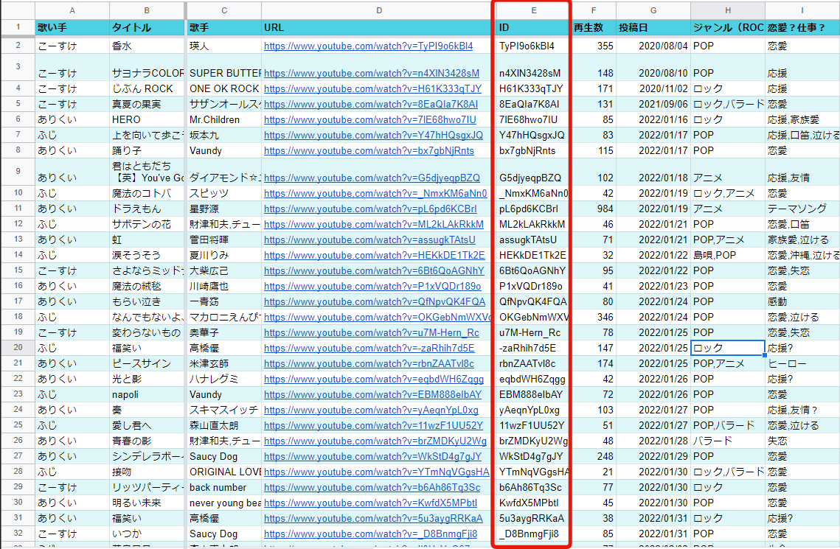Select the column E header
This screenshot has width=840, height=549.
[532, 10]
